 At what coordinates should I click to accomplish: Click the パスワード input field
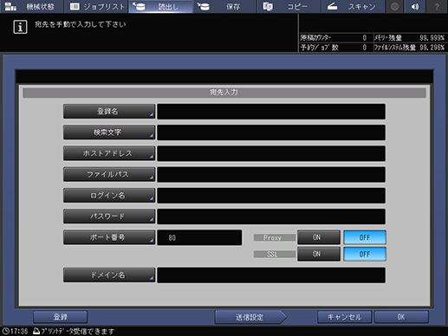click(271, 216)
